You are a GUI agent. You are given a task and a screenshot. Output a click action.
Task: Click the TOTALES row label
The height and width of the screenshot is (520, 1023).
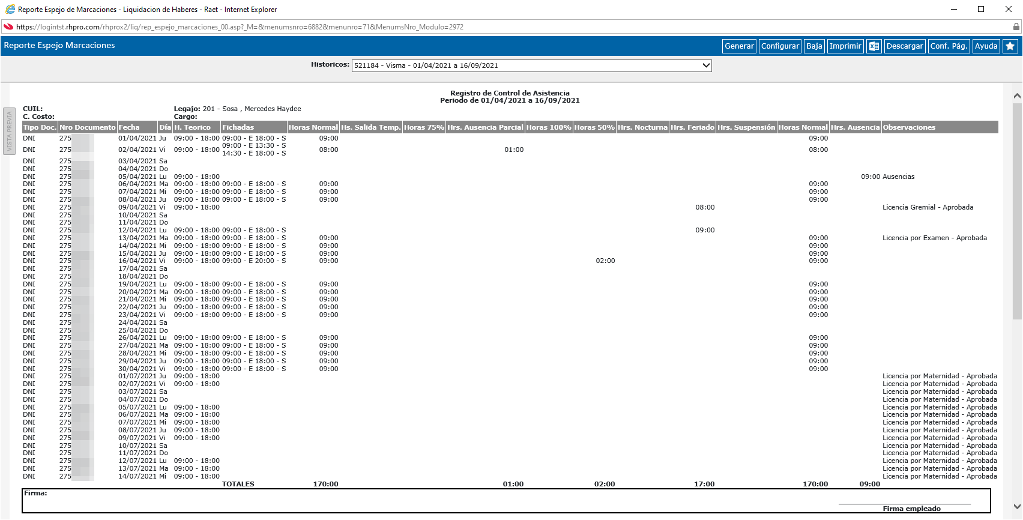[x=238, y=484]
